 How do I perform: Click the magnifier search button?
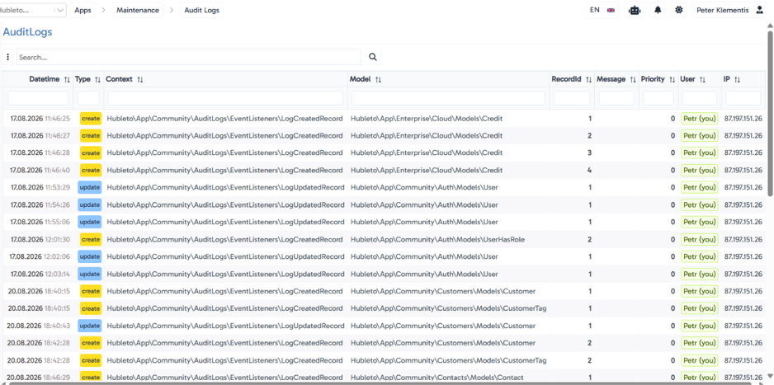[373, 57]
